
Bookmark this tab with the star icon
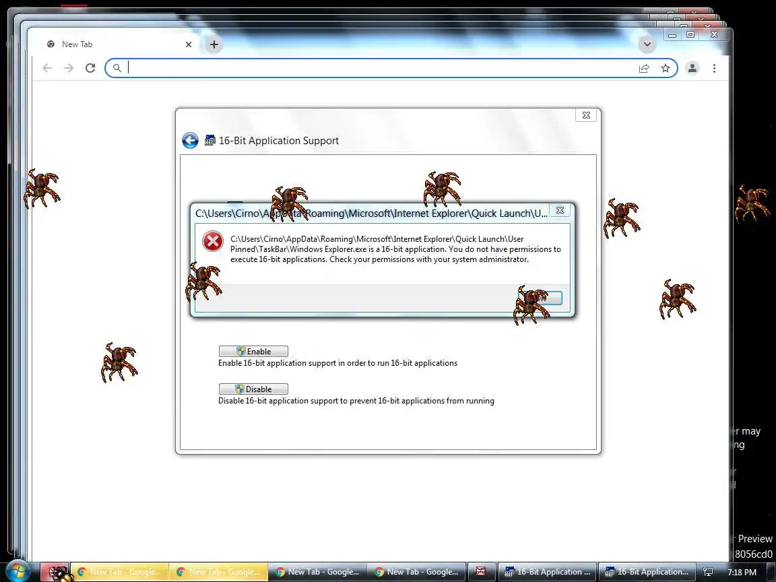[665, 68]
